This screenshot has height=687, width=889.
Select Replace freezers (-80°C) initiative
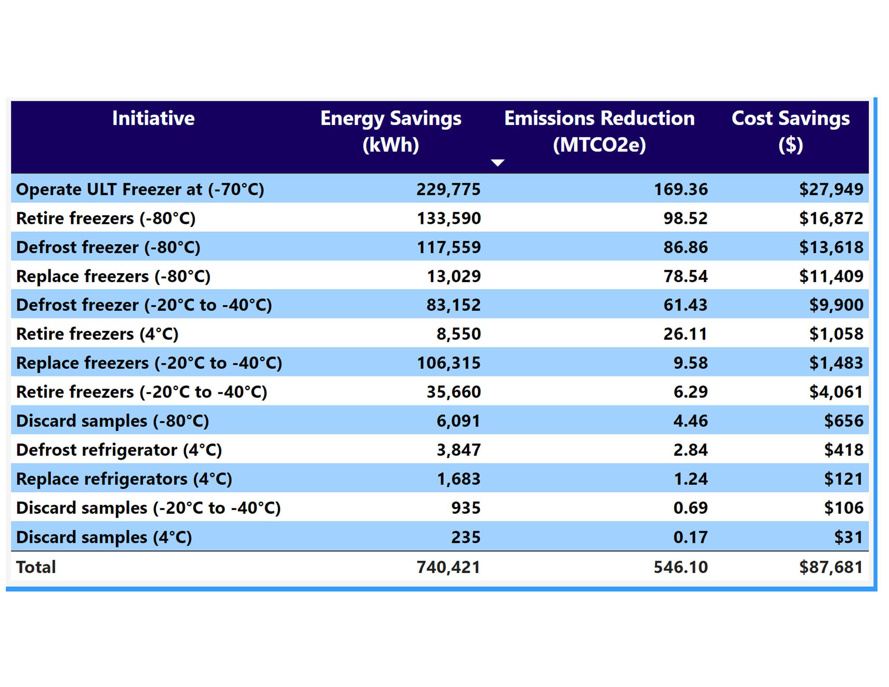click(113, 276)
